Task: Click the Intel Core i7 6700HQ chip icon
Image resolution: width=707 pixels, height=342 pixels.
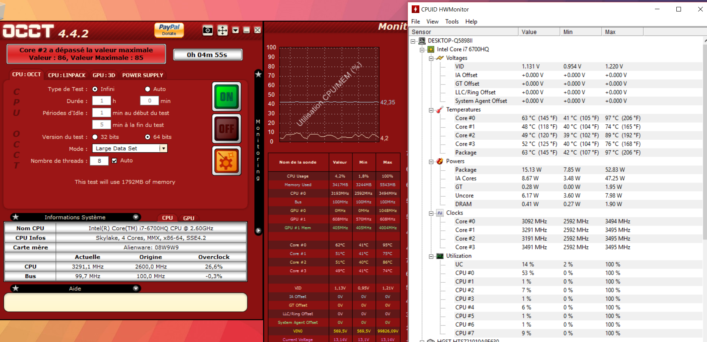Action: (x=431, y=49)
